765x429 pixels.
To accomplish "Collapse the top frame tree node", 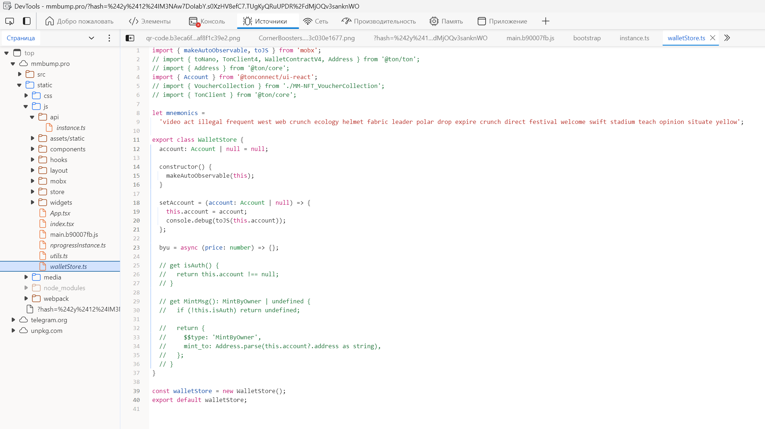I will tap(6, 53).
